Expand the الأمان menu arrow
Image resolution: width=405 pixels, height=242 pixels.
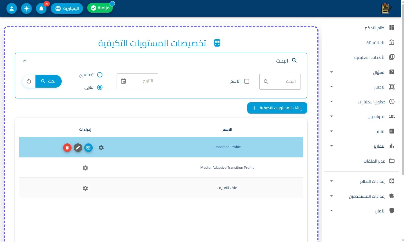tap(331, 211)
